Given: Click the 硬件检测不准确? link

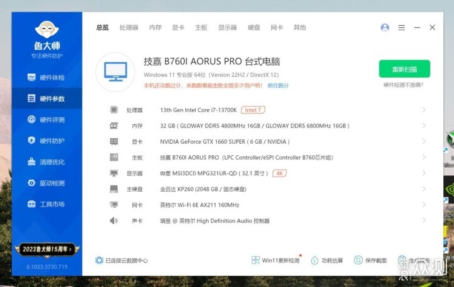Looking at the screenshot, I should [404, 85].
